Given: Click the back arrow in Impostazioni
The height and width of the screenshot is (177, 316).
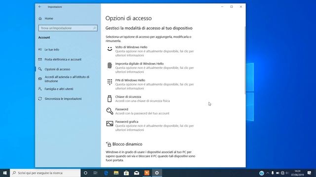Looking at the screenshot, I should 40,6.
